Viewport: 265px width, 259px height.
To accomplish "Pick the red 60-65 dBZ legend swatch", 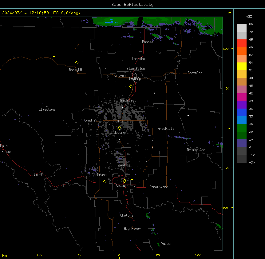I will point(242,43).
